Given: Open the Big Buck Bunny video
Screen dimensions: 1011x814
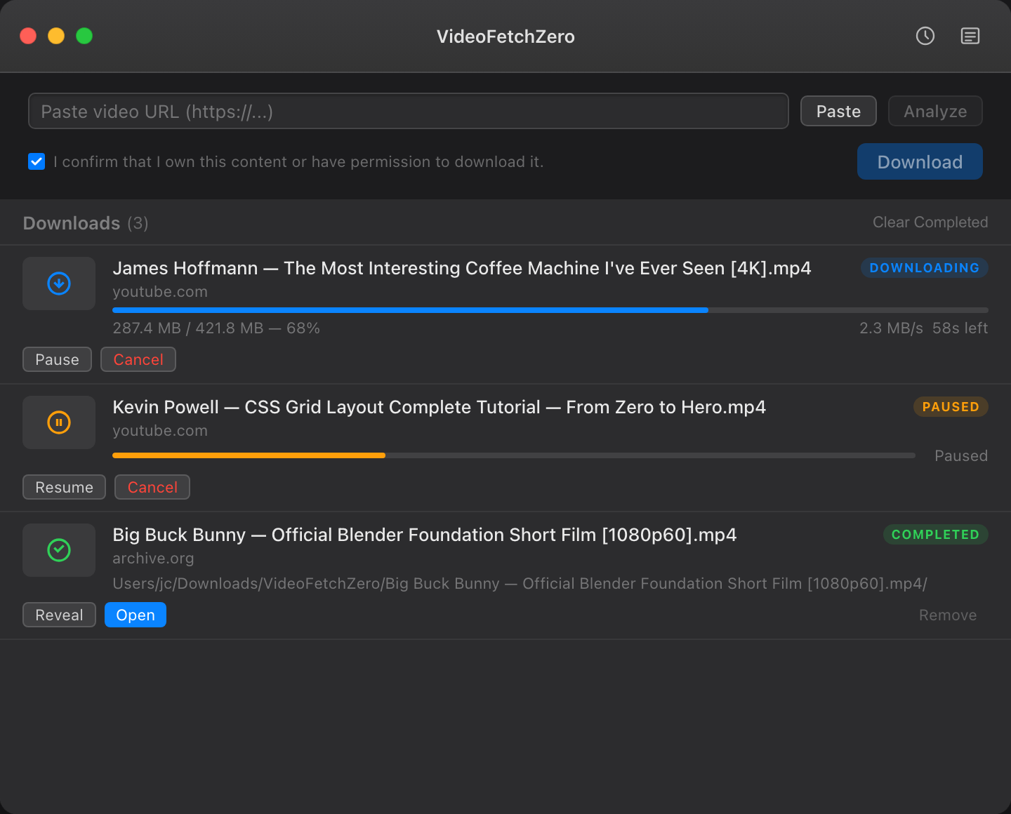Looking at the screenshot, I should (136, 615).
